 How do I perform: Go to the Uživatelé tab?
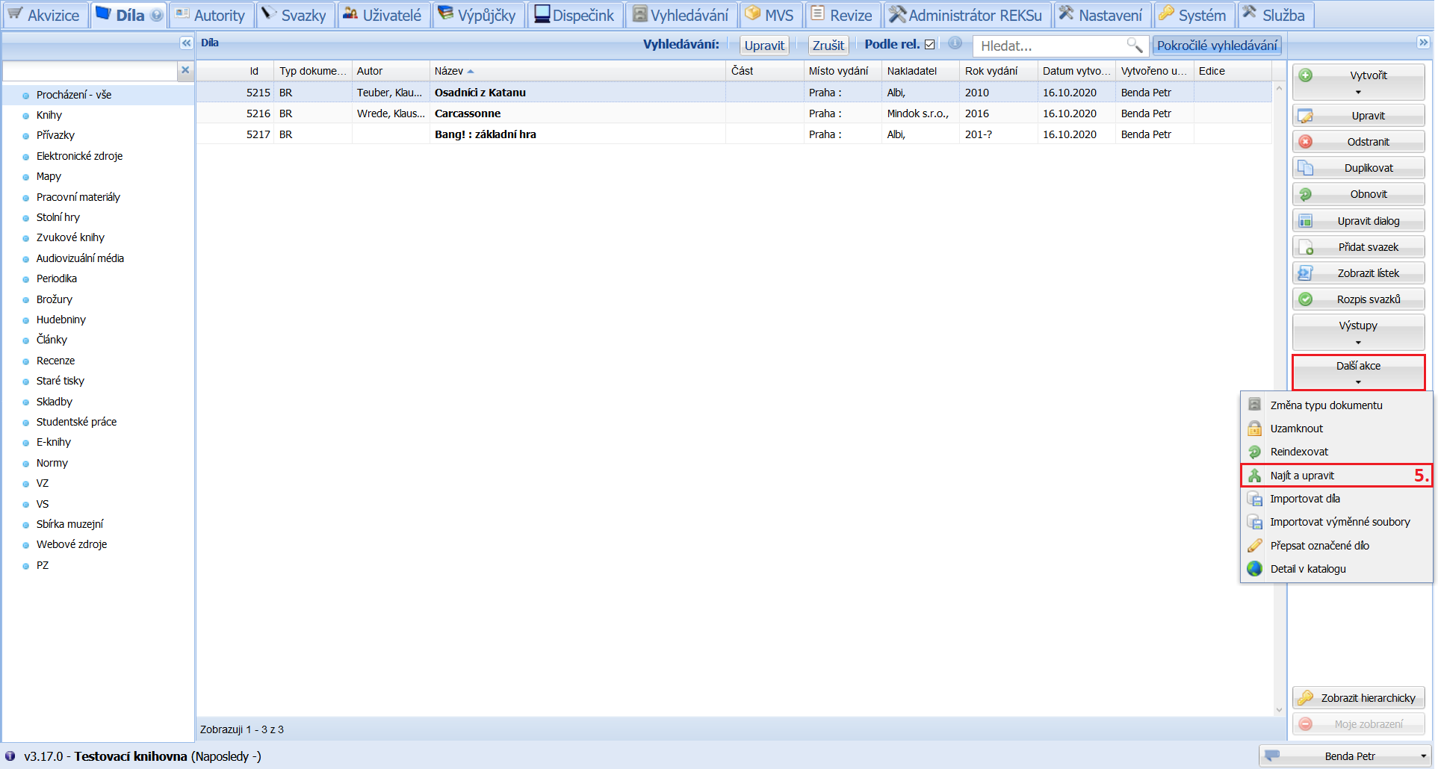[383, 15]
